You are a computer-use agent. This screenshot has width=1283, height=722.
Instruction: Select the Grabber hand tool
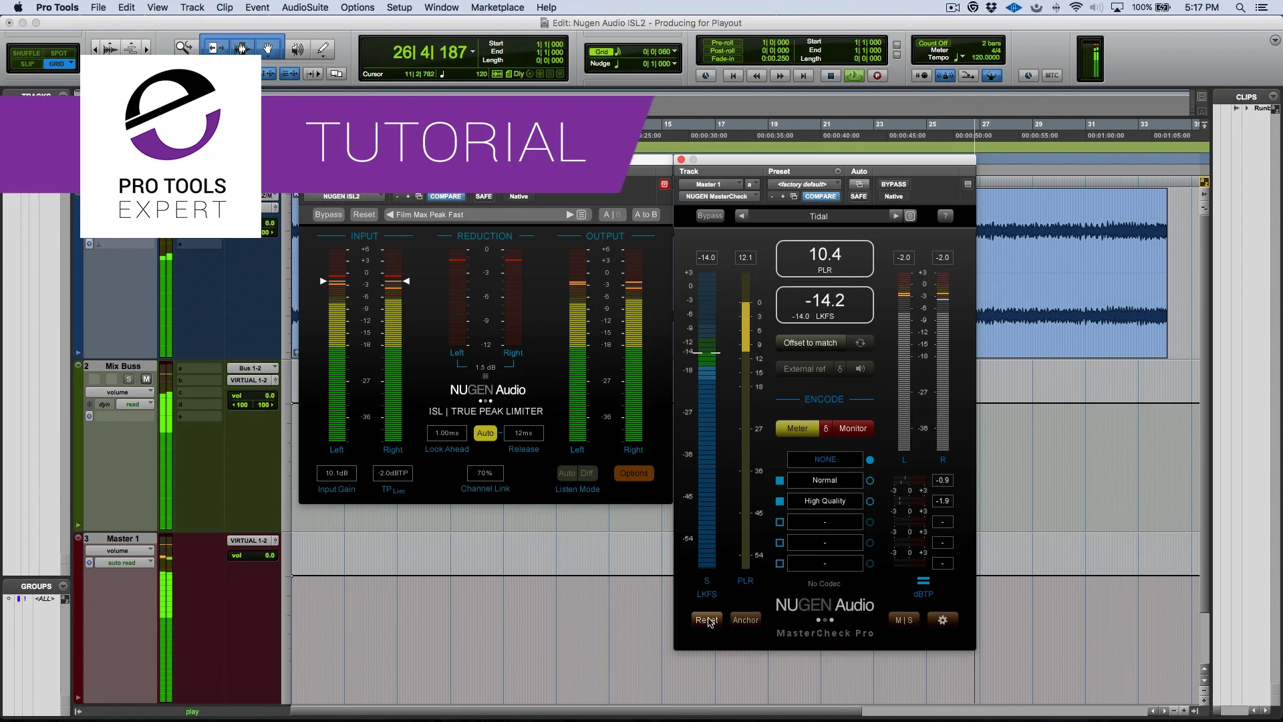click(267, 48)
